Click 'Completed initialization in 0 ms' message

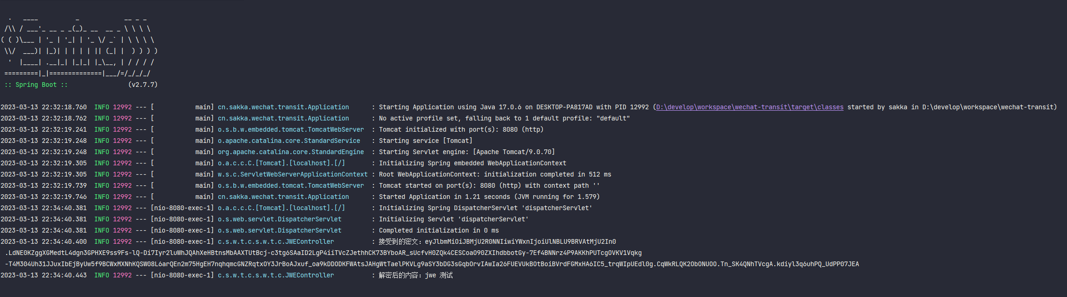tap(438, 231)
